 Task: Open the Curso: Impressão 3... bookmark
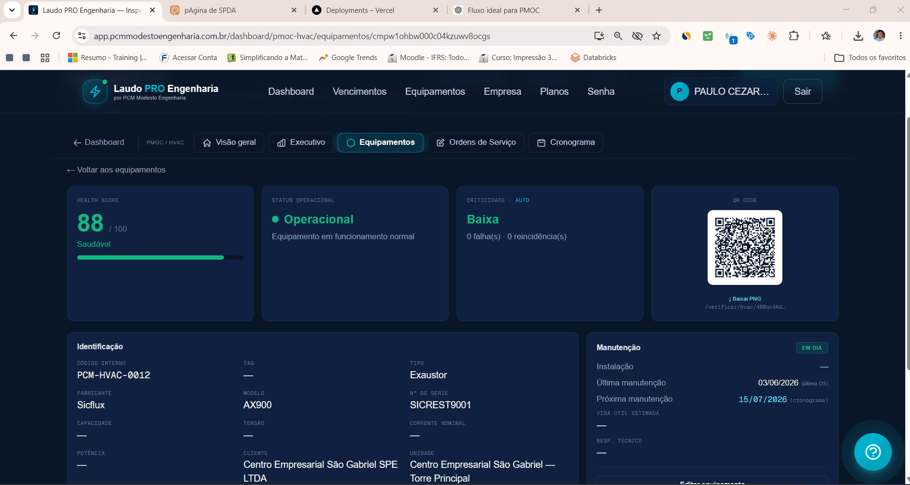(x=518, y=58)
